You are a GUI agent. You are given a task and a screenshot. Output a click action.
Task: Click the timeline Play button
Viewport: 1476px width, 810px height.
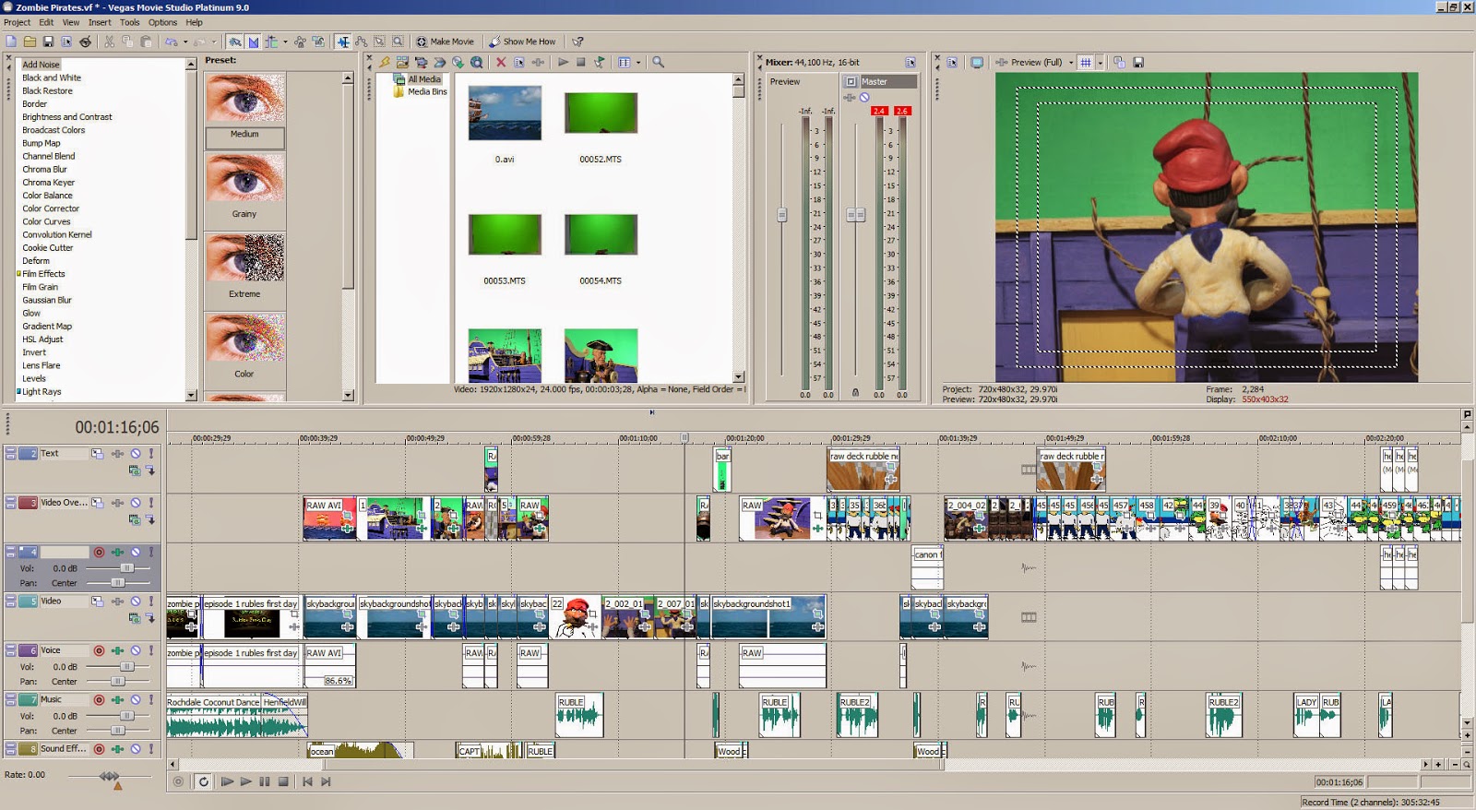pyautogui.click(x=245, y=781)
